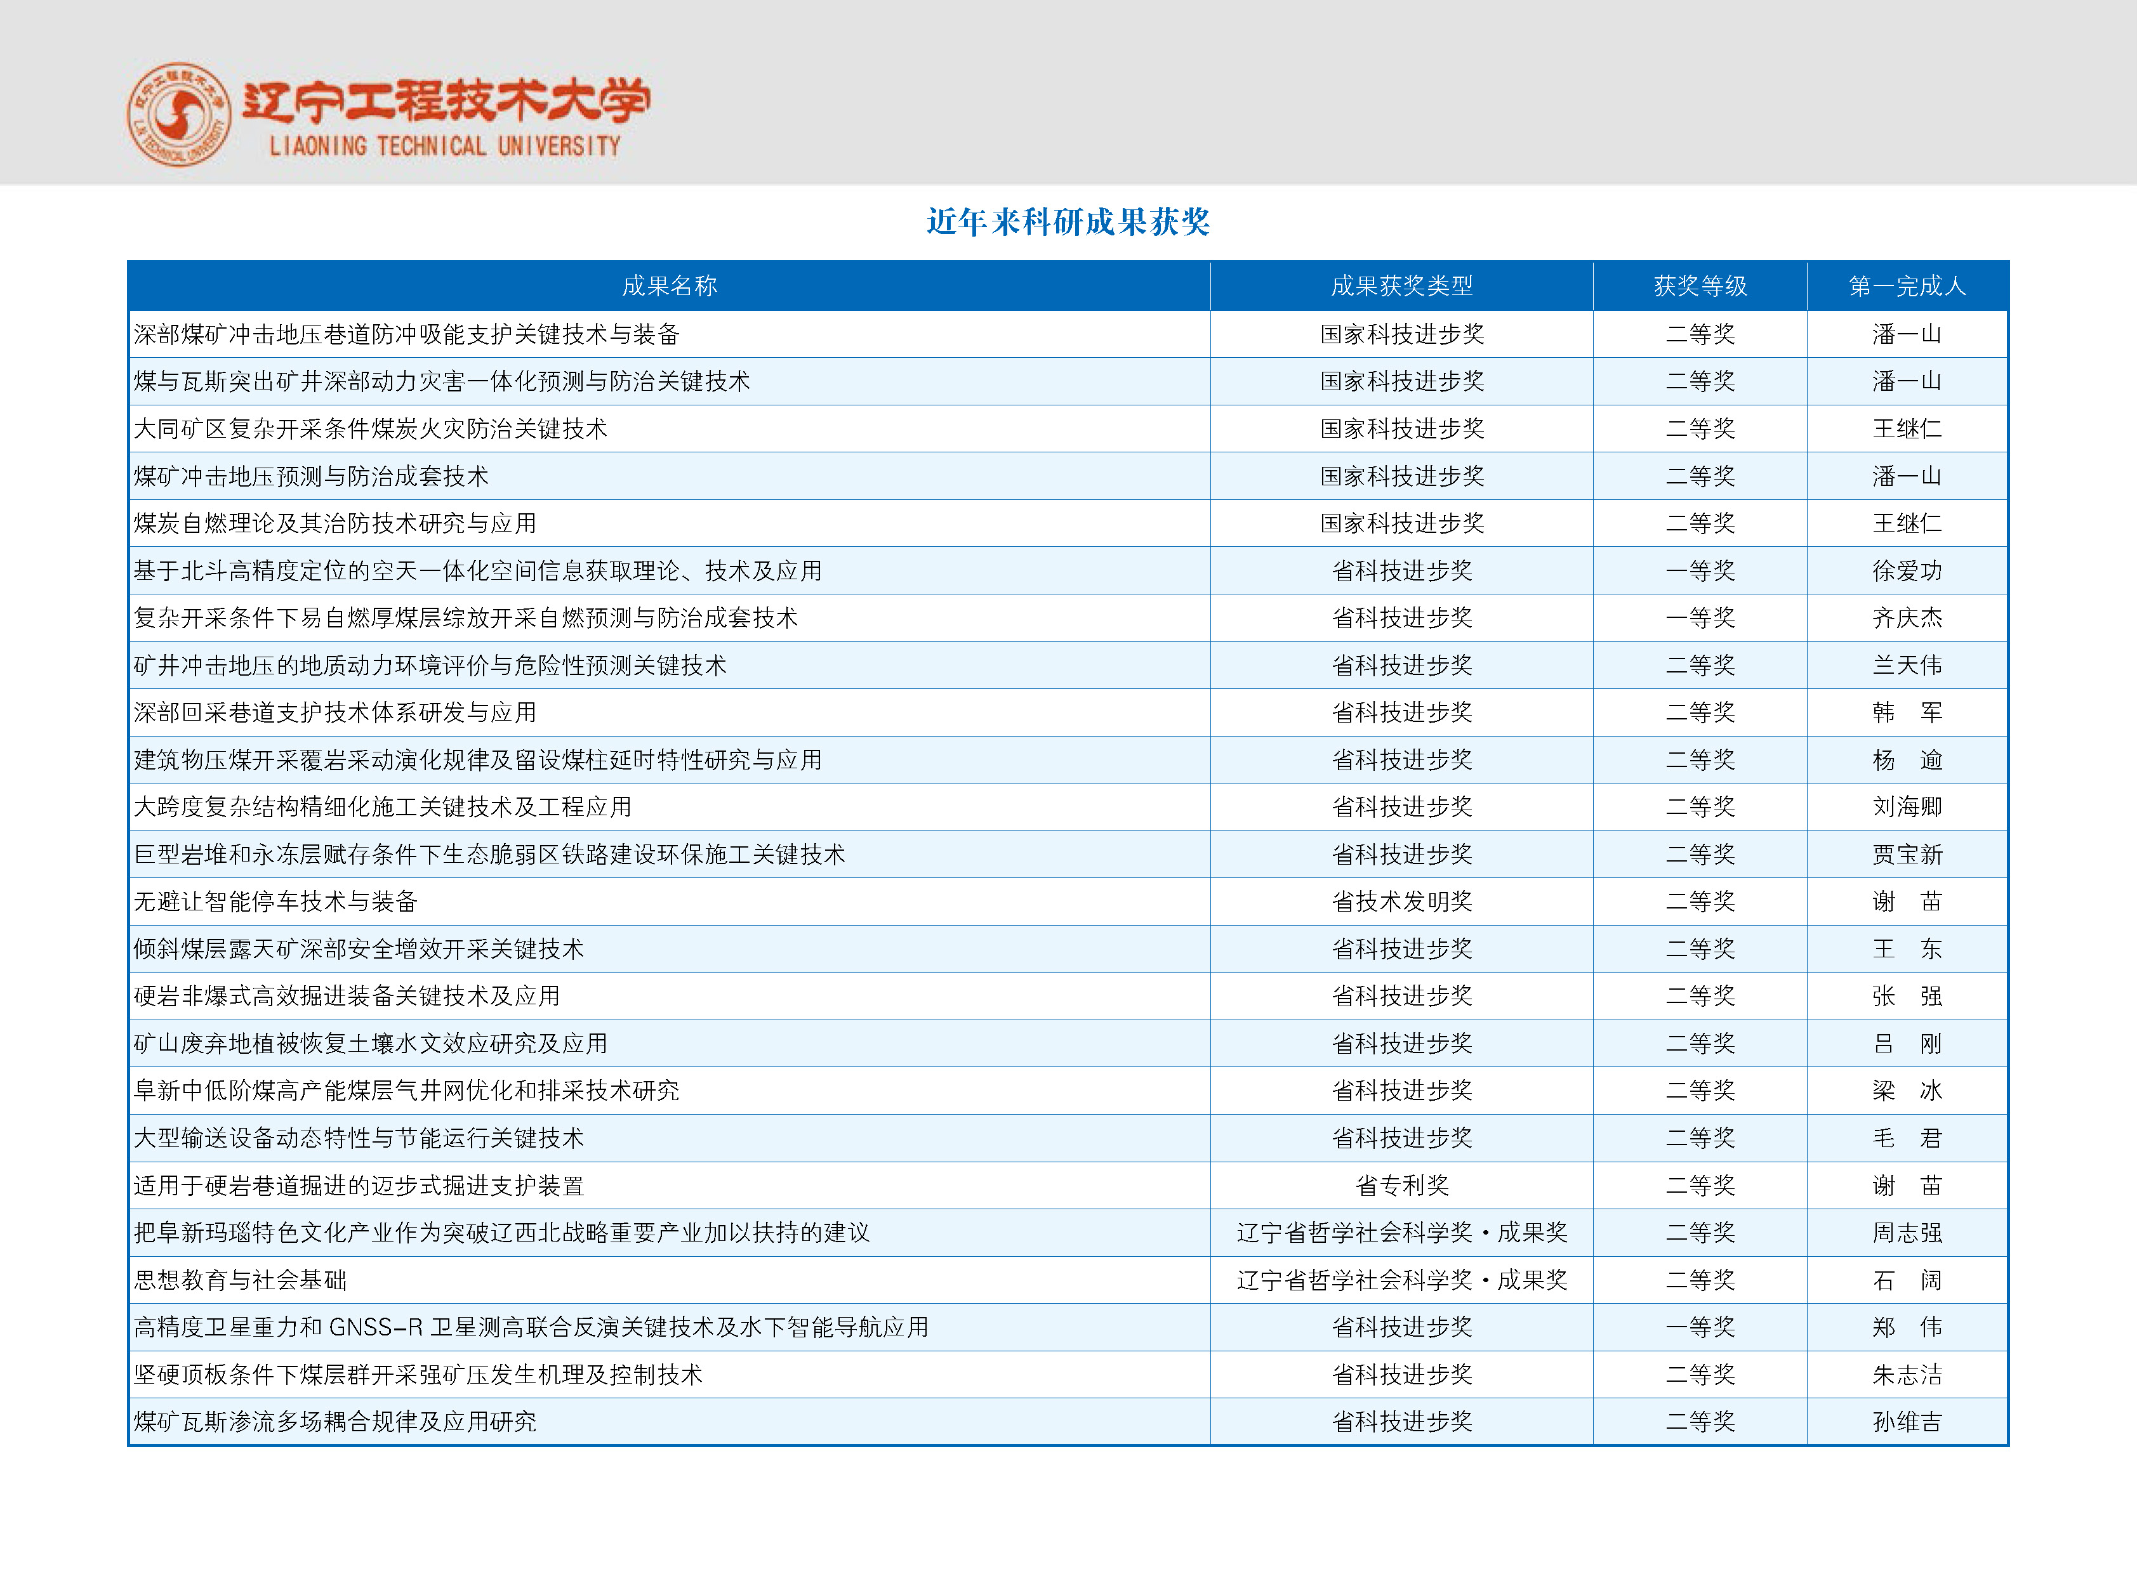Click row 适用于硬岩巷道掘进的迈步式掘进支护装置
Viewport: 2137px width, 1574px height.
tap(1068, 1185)
